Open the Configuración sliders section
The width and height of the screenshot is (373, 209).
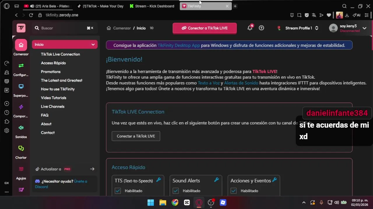[x=21, y=66]
